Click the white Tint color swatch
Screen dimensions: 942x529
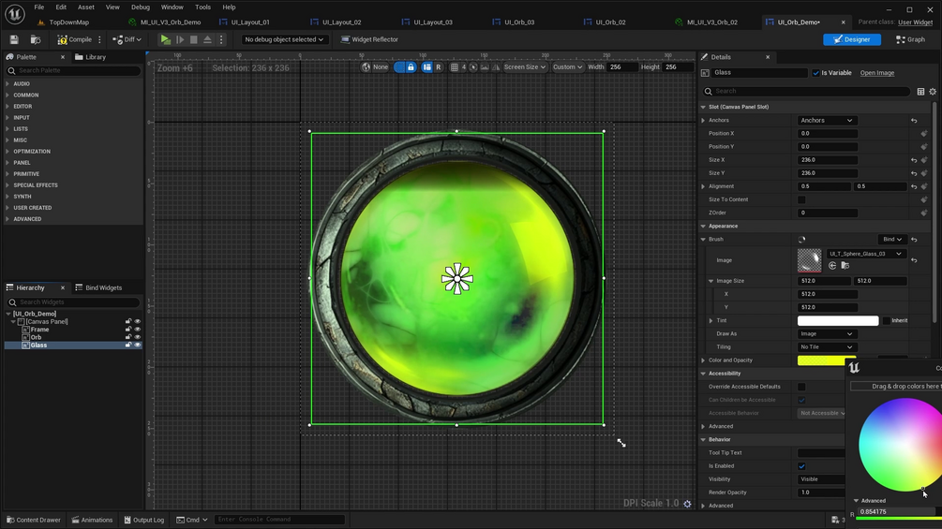pyautogui.click(x=837, y=321)
